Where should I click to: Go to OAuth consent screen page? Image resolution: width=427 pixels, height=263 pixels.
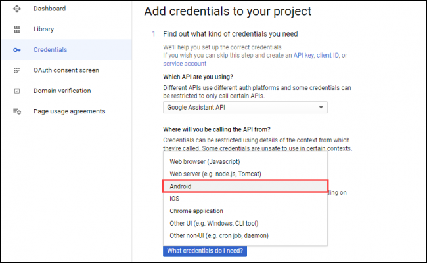point(66,70)
